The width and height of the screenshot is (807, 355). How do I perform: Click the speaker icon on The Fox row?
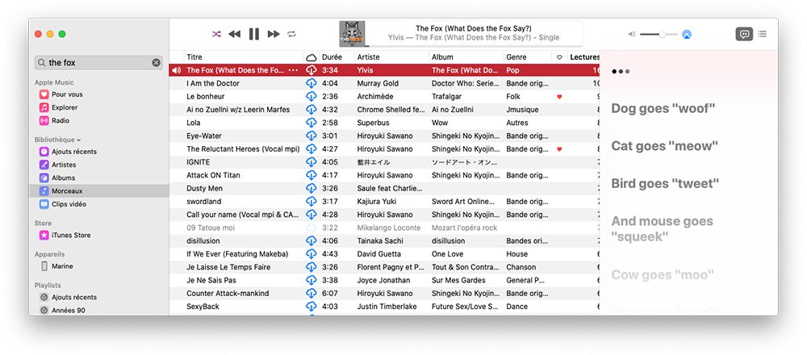(x=177, y=70)
